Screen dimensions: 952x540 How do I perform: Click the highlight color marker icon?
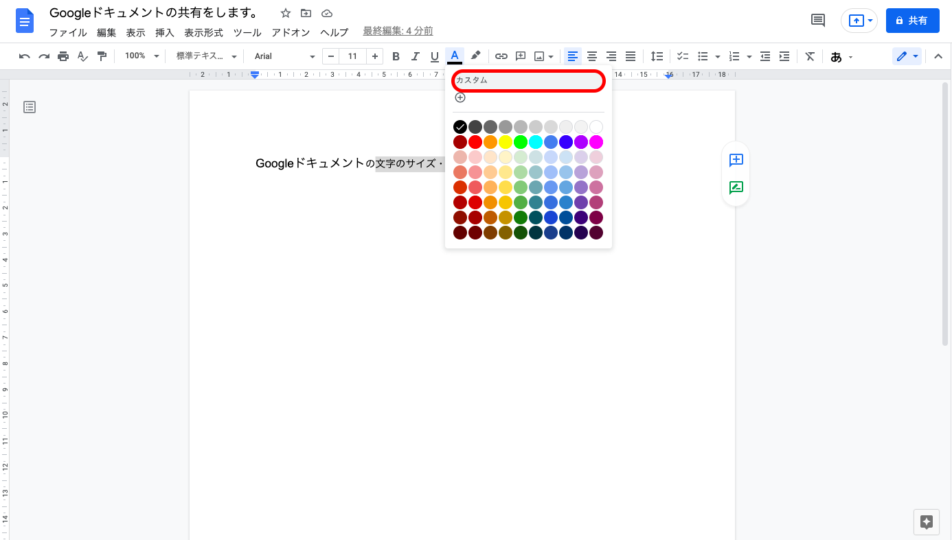(x=475, y=56)
